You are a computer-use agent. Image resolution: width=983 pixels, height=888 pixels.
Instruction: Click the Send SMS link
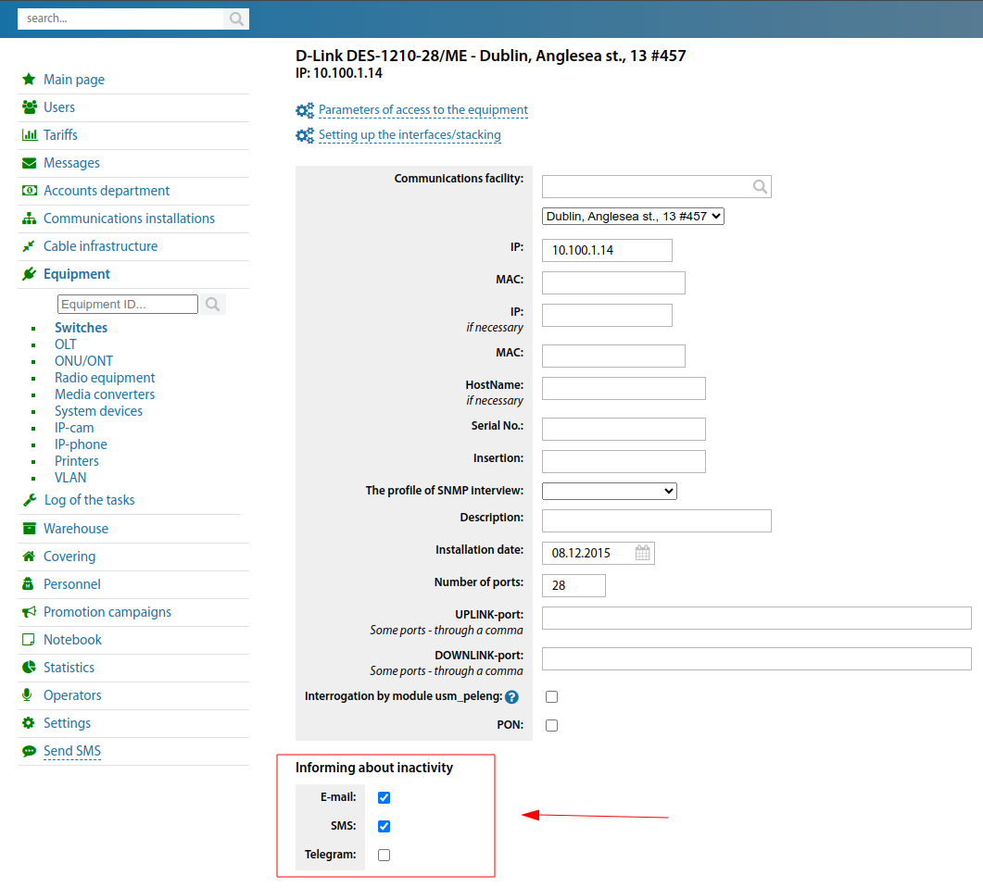tap(72, 751)
